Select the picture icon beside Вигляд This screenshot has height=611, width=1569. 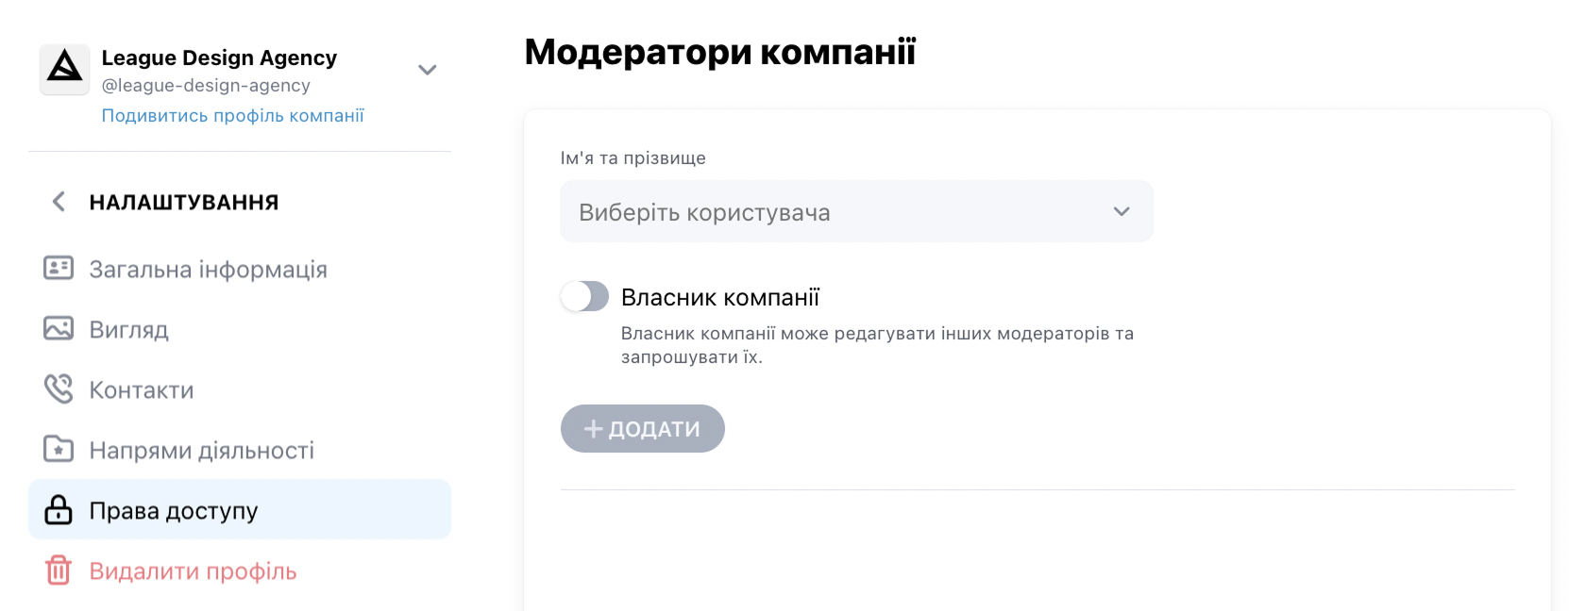(x=59, y=328)
